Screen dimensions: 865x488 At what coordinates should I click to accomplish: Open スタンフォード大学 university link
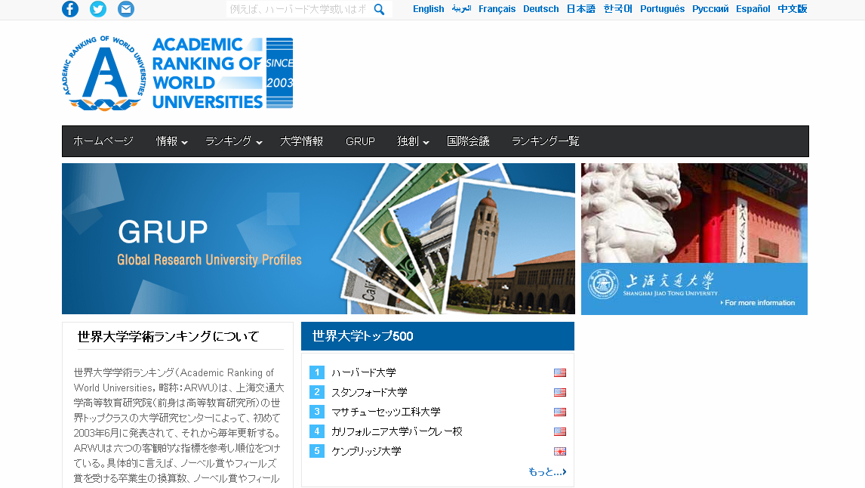click(x=369, y=392)
